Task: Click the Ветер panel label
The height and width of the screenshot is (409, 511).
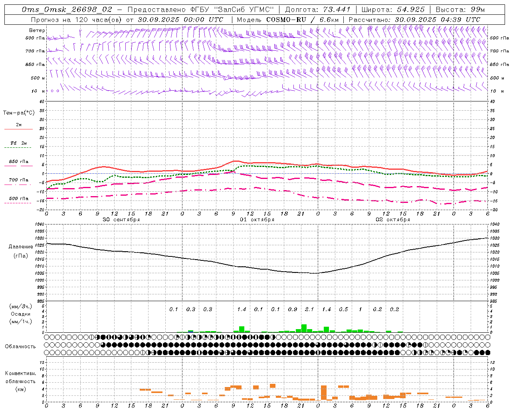Action: click(37, 30)
